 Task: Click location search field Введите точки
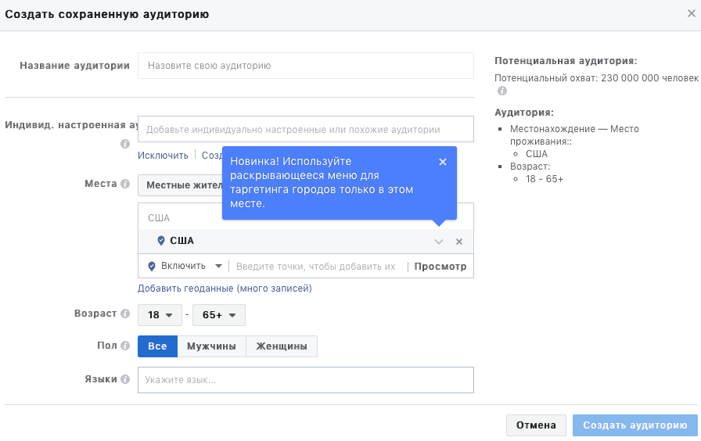pyautogui.click(x=316, y=267)
